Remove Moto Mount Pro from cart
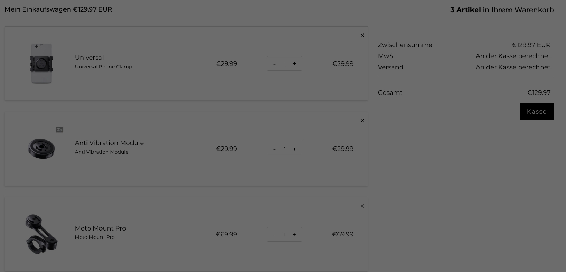The height and width of the screenshot is (272, 566). 362,206
